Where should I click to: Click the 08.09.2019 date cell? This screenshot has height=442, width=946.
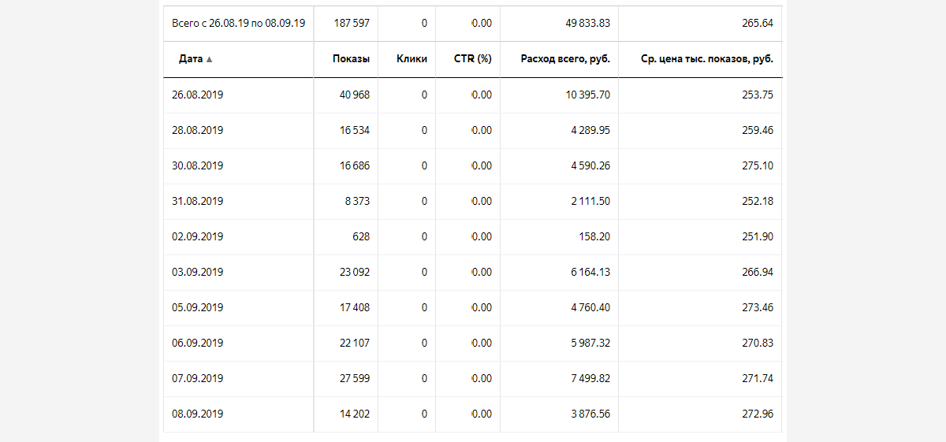click(x=197, y=414)
